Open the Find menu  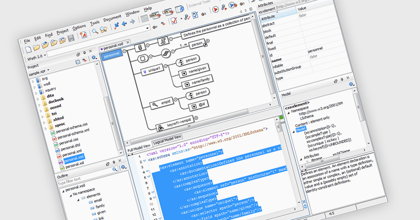(x=49, y=35)
